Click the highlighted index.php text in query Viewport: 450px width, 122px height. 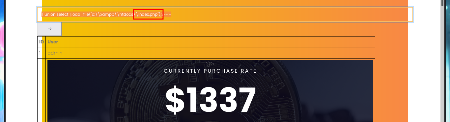pos(148,14)
